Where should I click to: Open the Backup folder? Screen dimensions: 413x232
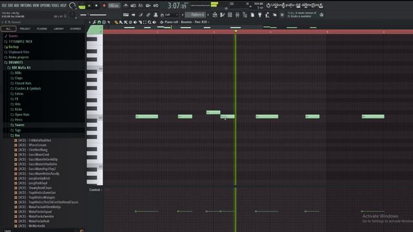pos(14,47)
